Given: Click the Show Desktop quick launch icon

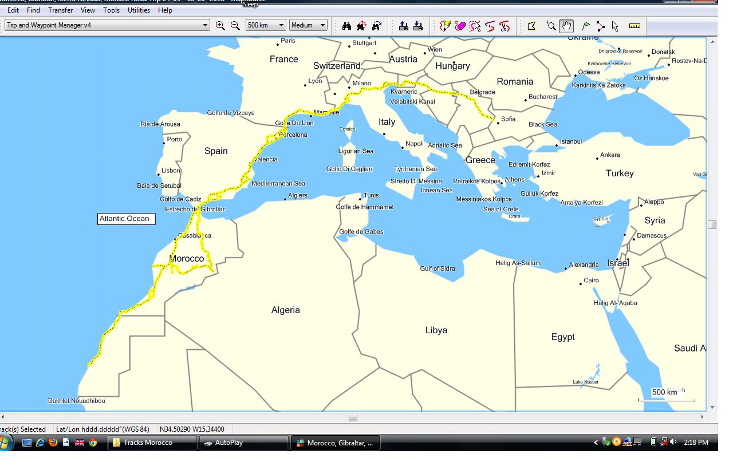Looking at the screenshot, I should click(27, 443).
